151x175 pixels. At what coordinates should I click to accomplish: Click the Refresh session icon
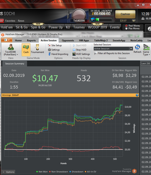pos(138,47)
